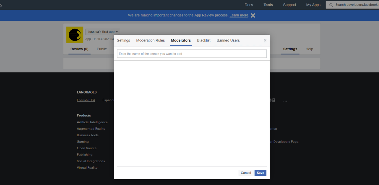Open Support in the top navigation
The width and height of the screenshot is (379, 185).
tap(290, 5)
